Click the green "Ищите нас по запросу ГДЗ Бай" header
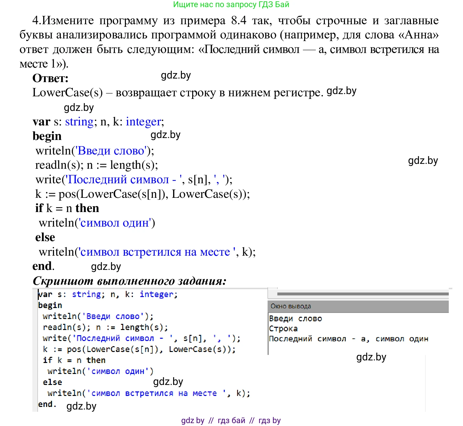The image size is (463, 426). [x=231, y=5]
